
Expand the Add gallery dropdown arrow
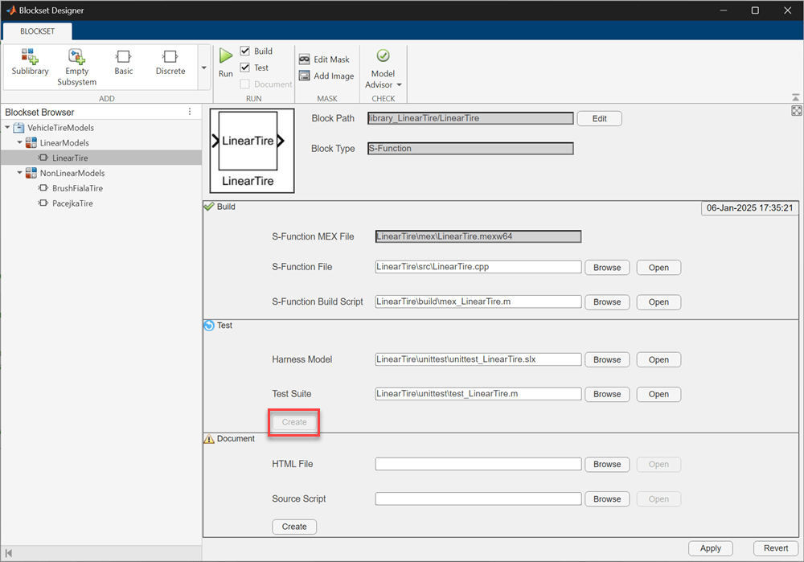pos(203,68)
